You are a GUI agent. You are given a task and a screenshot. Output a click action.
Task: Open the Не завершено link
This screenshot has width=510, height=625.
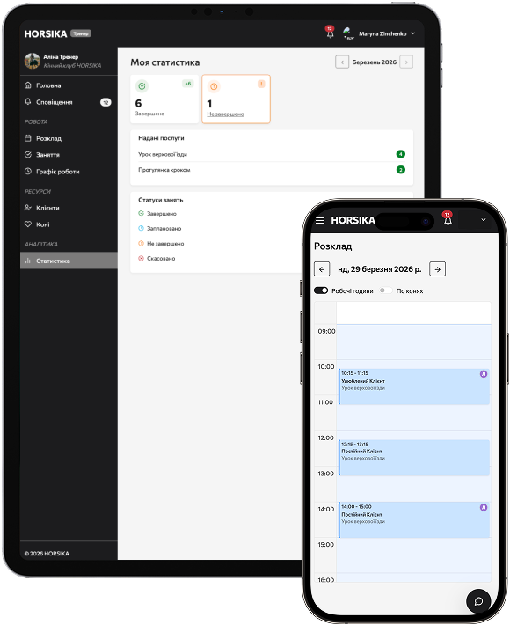pyautogui.click(x=225, y=114)
